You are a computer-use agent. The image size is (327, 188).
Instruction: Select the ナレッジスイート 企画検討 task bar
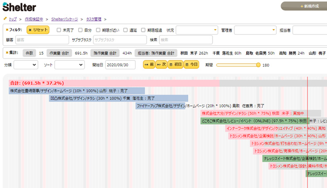(x=295, y=158)
